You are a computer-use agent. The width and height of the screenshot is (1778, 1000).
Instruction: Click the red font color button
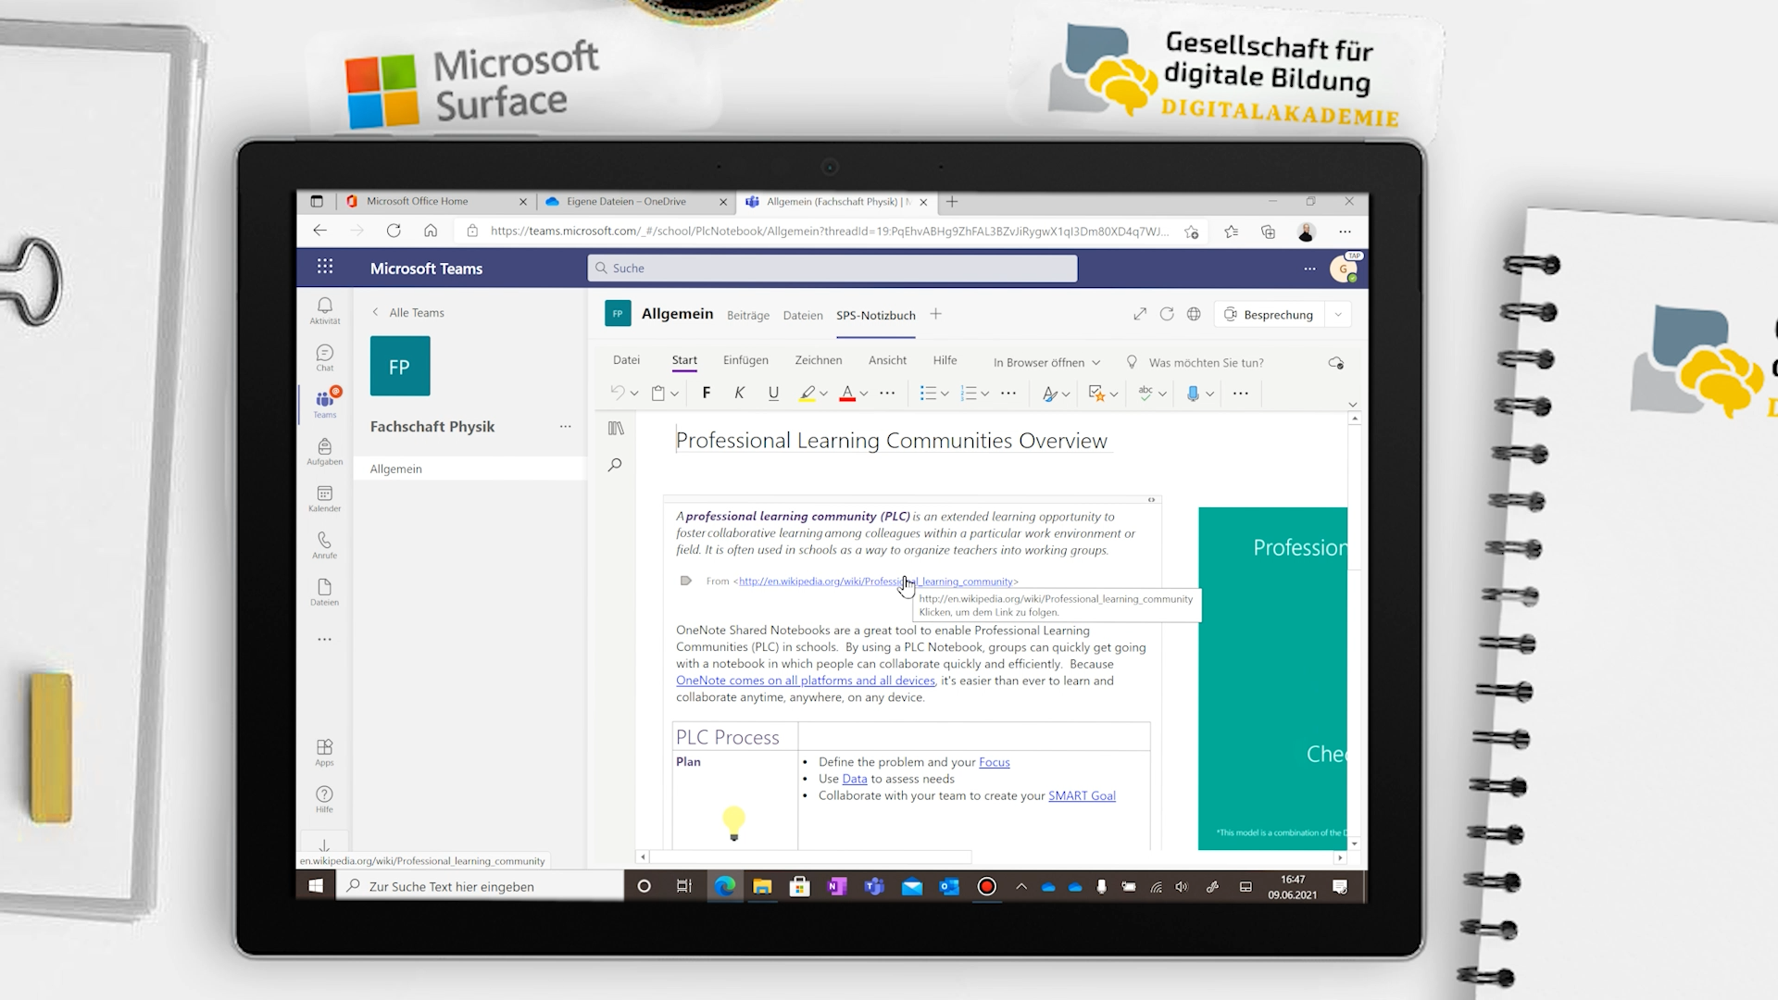pyautogui.click(x=847, y=394)
